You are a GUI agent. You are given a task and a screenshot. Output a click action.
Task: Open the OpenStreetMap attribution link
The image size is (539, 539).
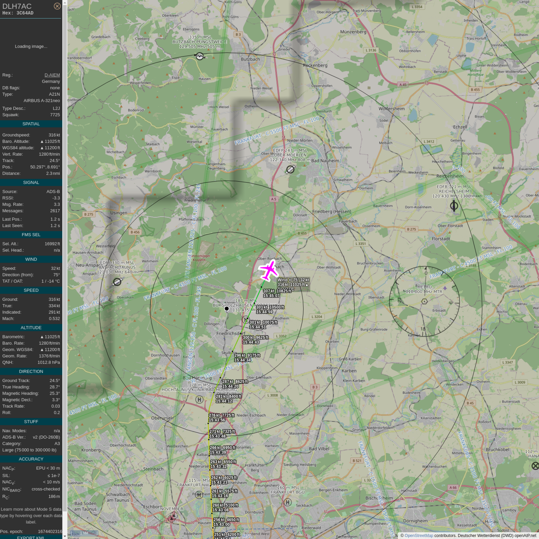(418, 536)
